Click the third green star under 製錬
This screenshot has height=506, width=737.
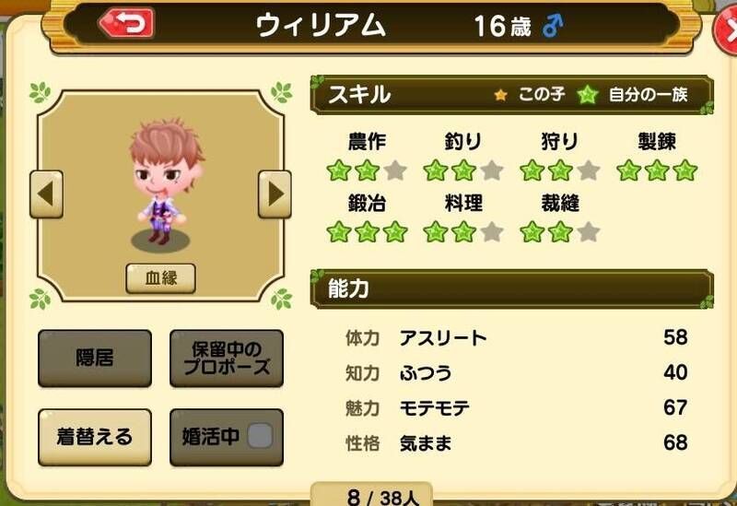click(x=684, y=171)
